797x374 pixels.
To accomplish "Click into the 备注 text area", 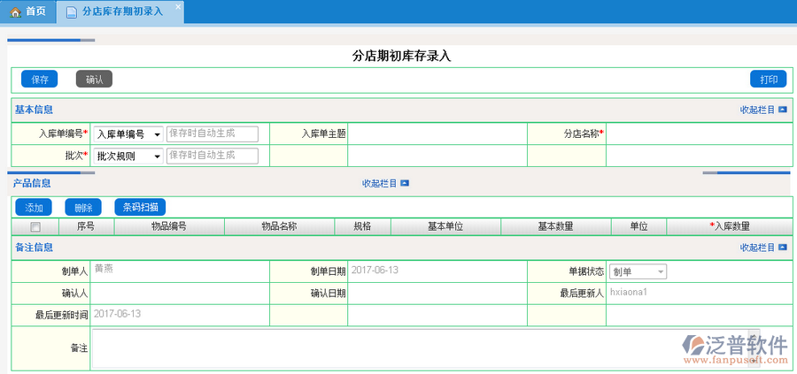I will point(425,348).
